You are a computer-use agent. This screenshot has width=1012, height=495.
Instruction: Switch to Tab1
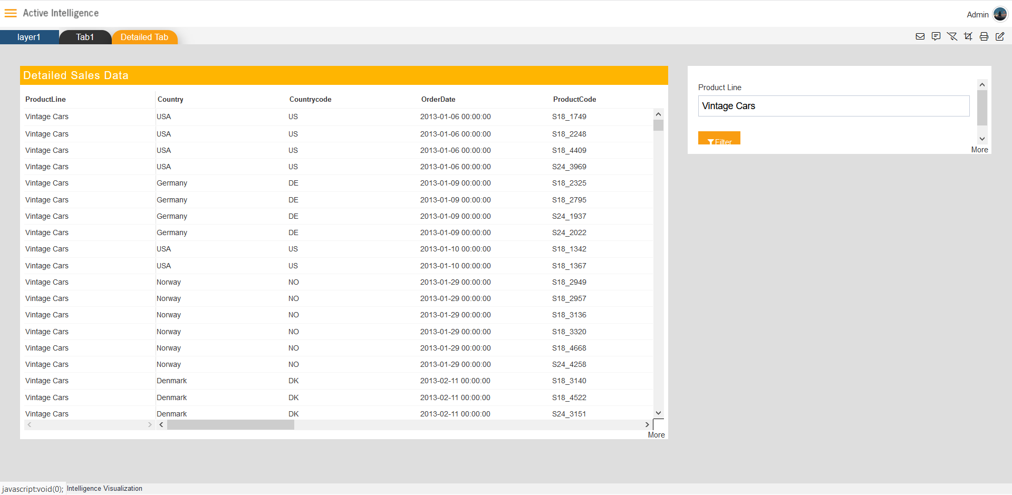click(85, 37)
